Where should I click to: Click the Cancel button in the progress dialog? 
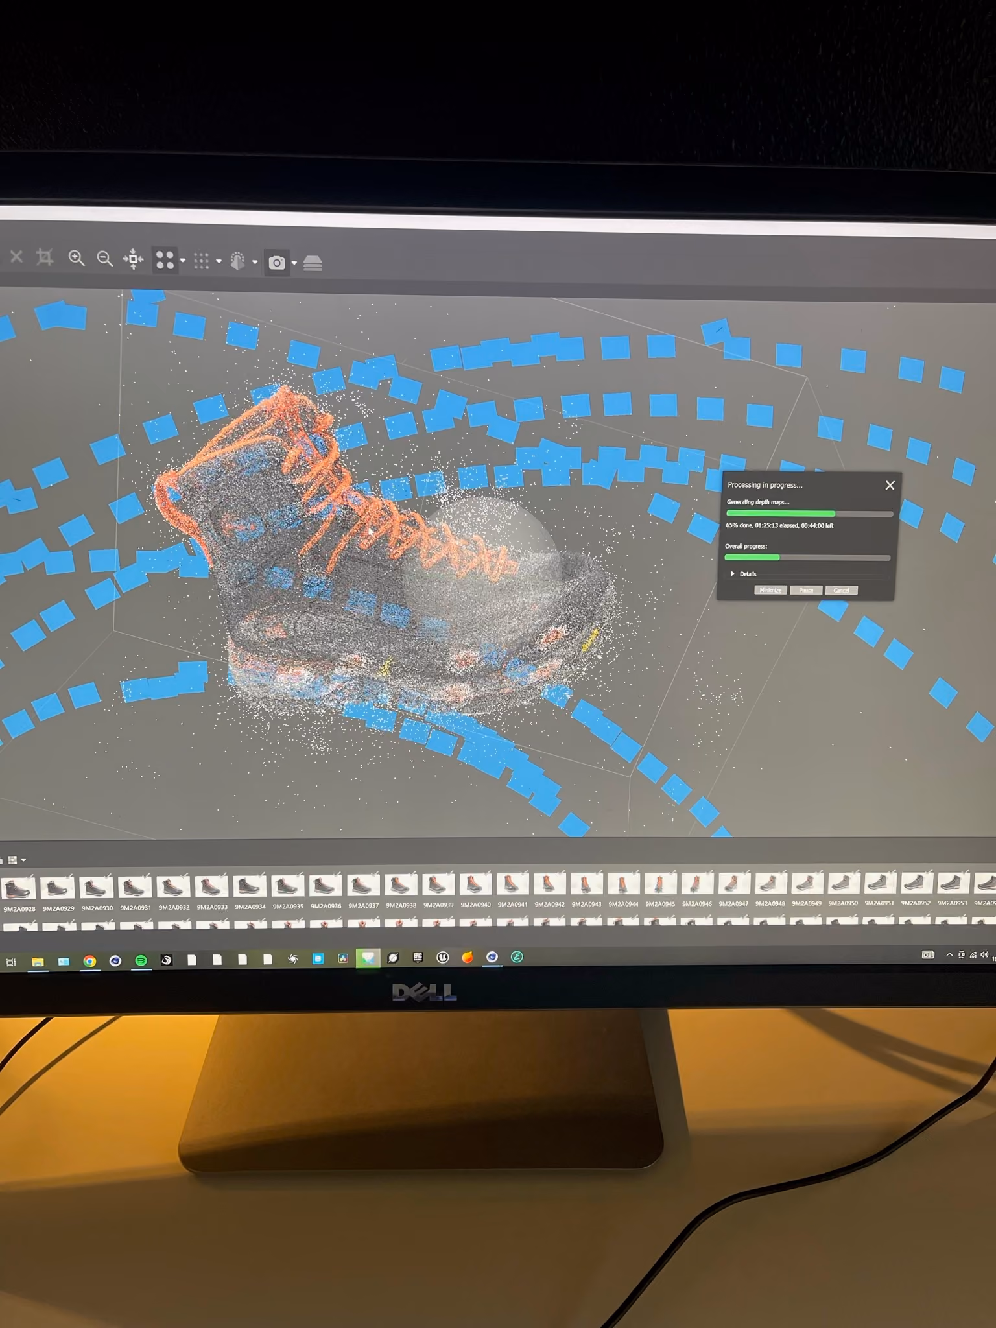point(841,590)
